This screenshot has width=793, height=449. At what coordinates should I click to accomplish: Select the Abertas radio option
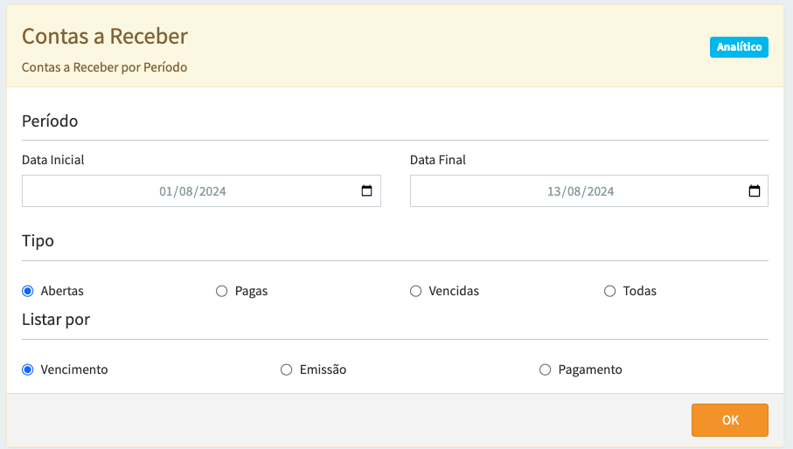28,291
